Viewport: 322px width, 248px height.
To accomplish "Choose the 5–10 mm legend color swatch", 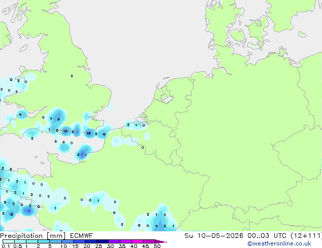I will (55, 241).
